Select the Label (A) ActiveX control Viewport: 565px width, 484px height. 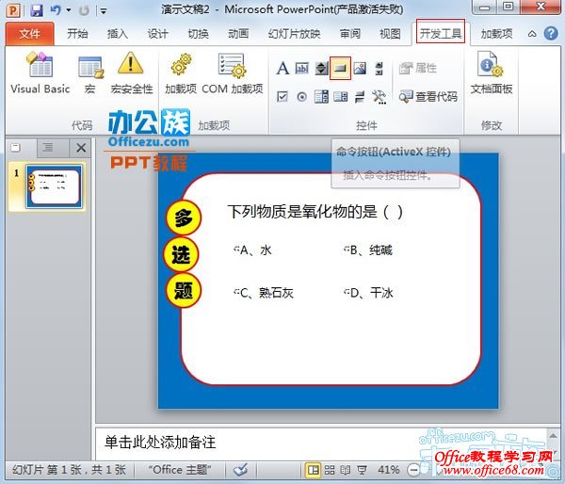282,68
